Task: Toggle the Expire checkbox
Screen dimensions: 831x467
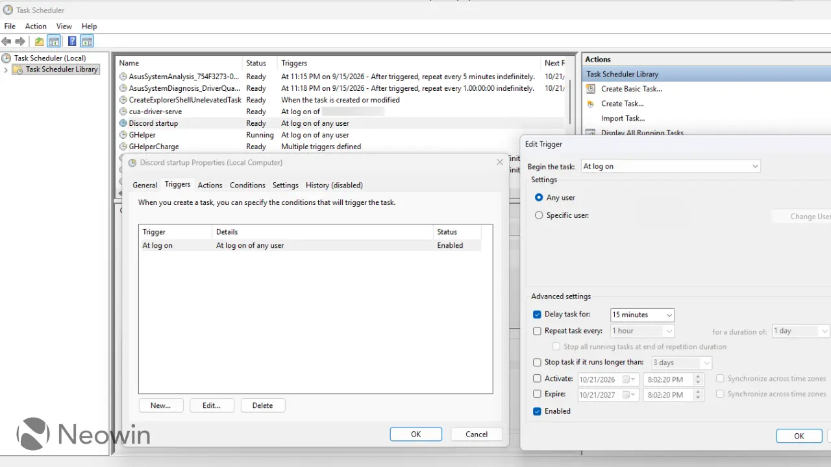Action: 537,394
